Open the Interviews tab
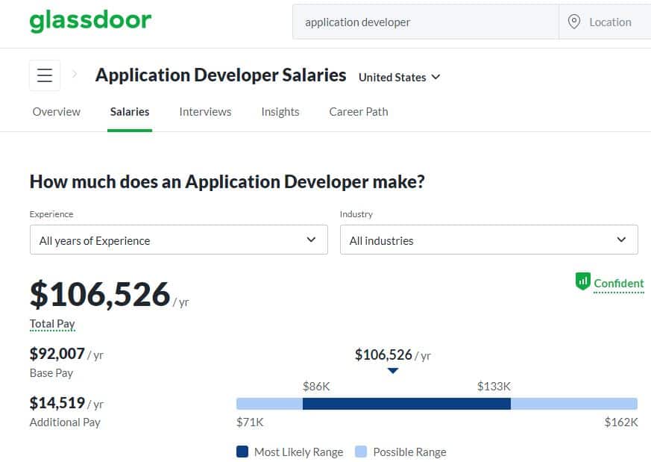 tap(205, 112)
